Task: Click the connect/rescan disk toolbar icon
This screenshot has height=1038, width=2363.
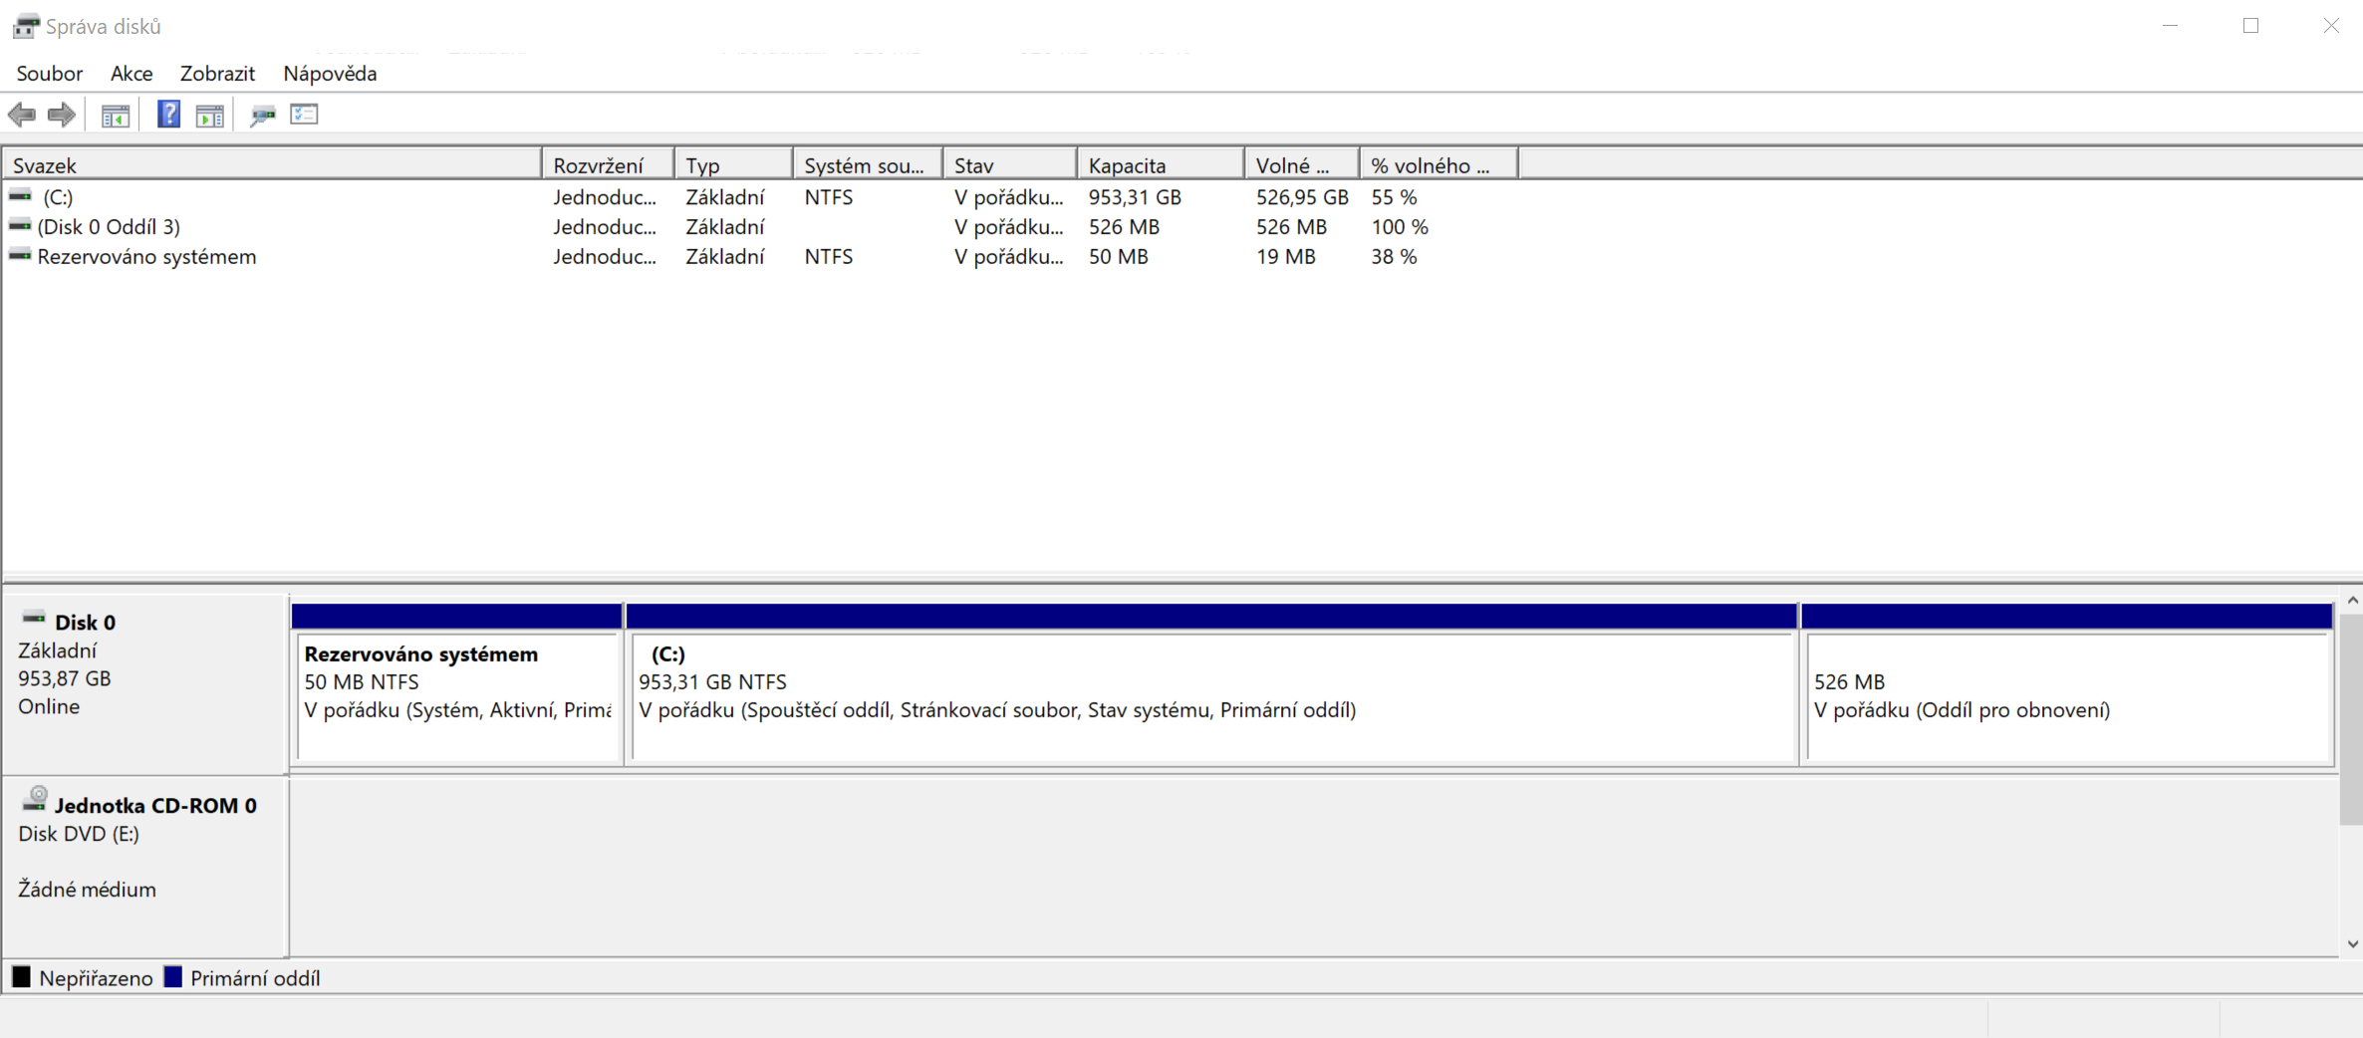Action: click(x=263, y=116)
